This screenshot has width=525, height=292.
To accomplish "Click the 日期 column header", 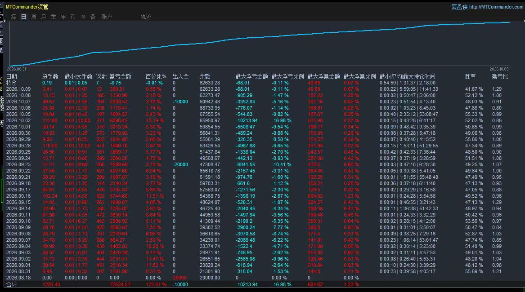I will click(11, 76).
